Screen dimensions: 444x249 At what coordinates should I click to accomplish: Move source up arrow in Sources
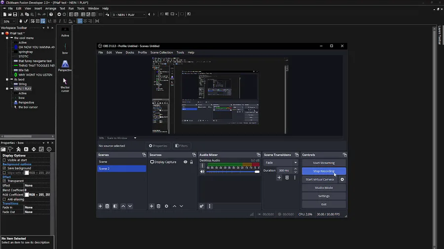tap(175, 206)
